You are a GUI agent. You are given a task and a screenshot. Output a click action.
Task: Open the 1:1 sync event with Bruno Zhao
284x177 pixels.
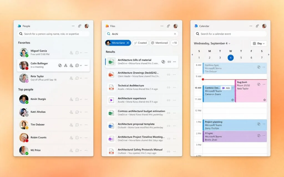[x=235, y=136]
